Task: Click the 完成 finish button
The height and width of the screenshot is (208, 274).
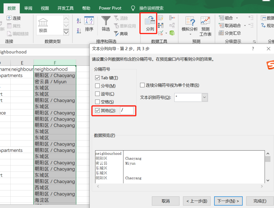Action: point(260,201)
